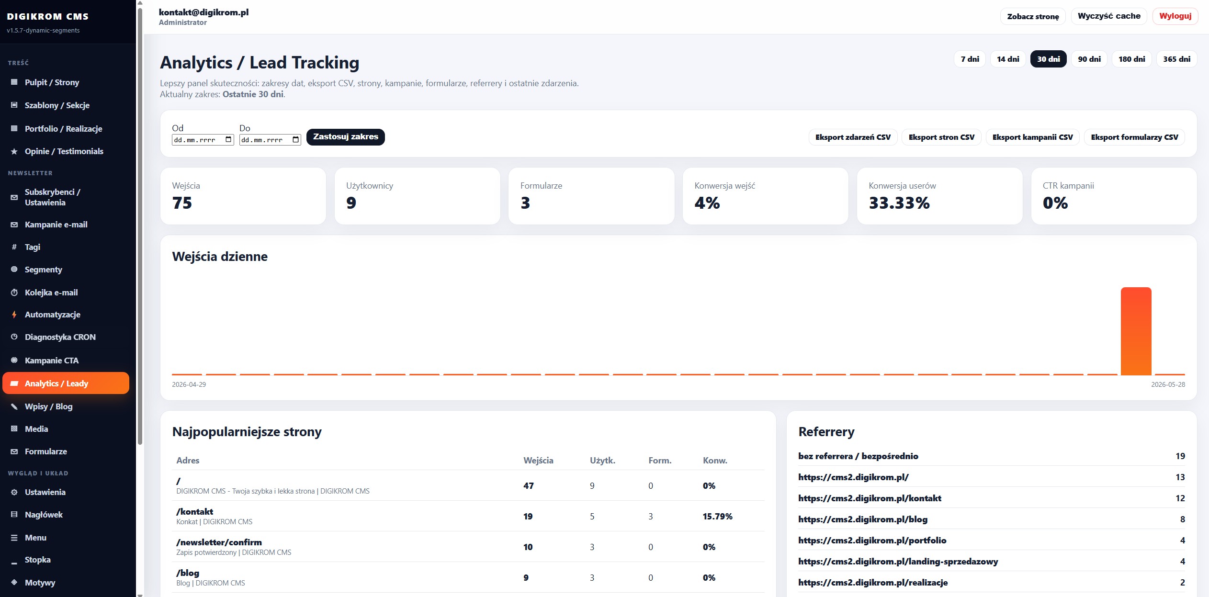Click the tall orange bar in Wejścia dzienne chart

[1136, 331]
